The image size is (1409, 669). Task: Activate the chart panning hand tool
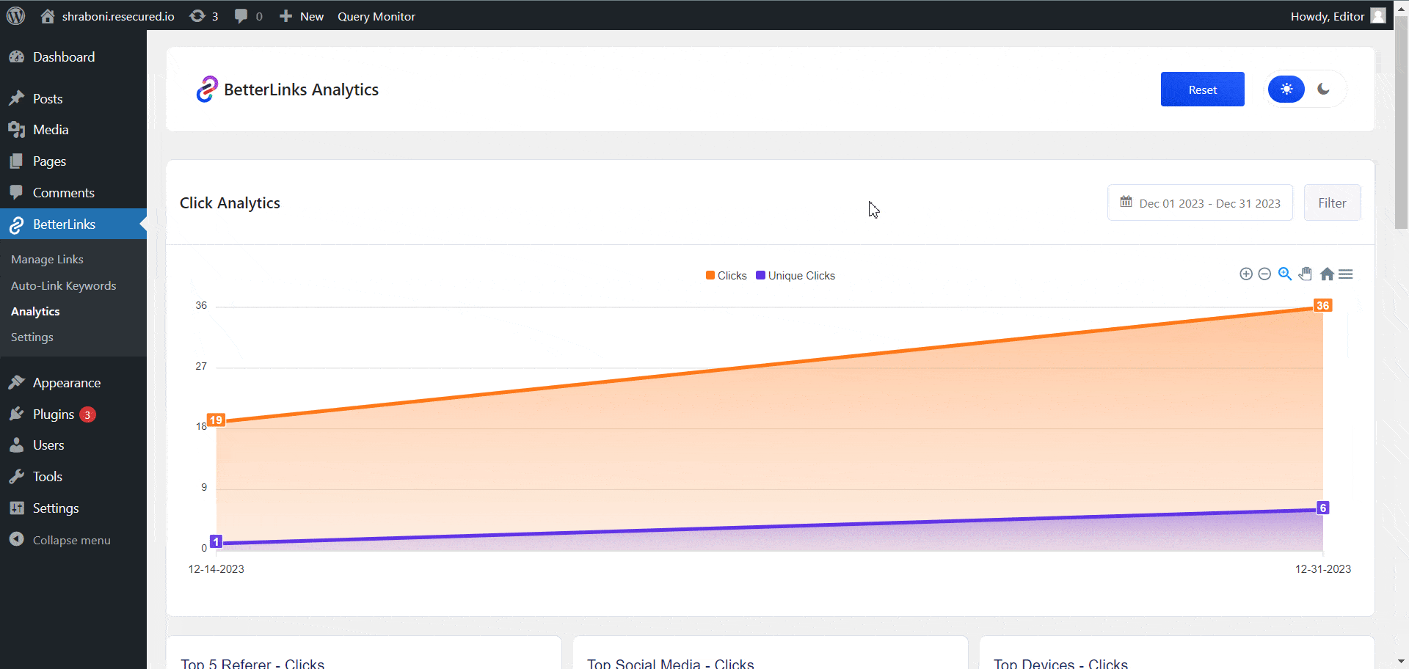pyautogui.click(x=1305, y=274)
